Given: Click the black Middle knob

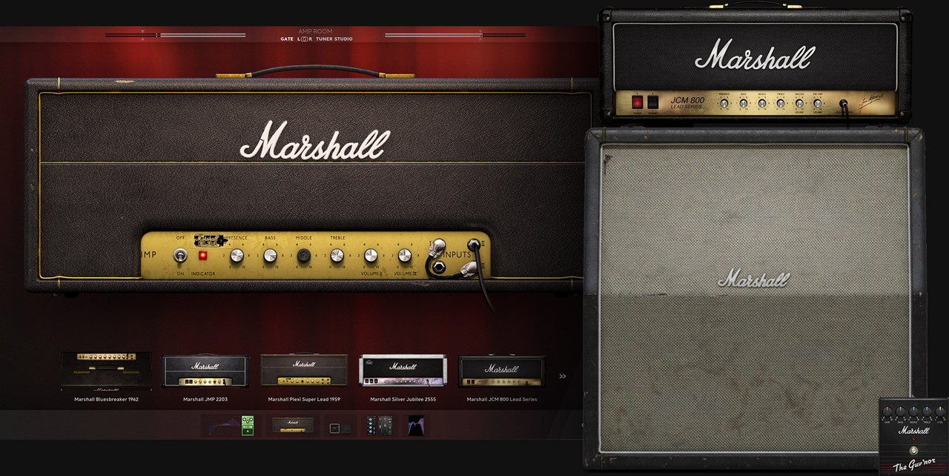Looking at the screenshot, I should pos(303,256).
